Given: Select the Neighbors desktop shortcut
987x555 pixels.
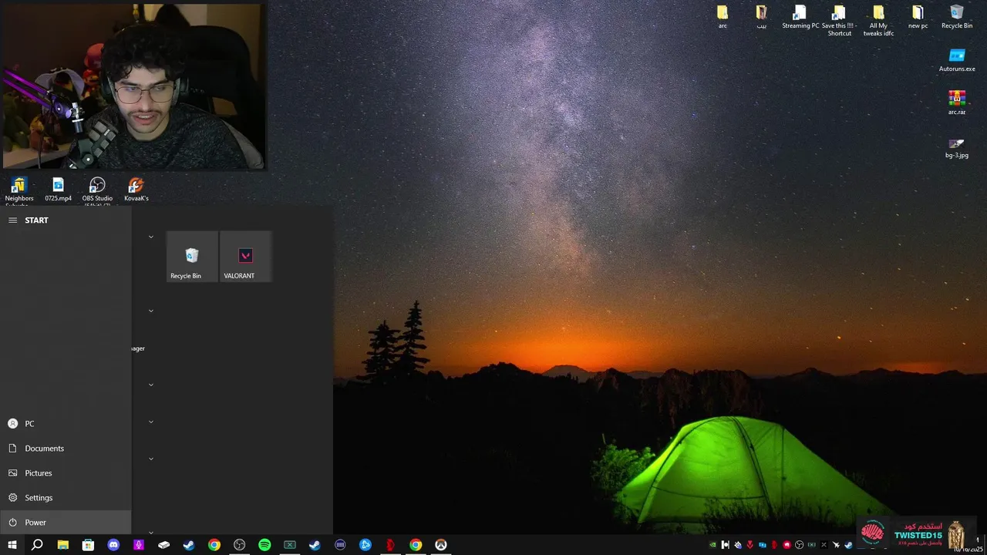Looking at the screenshot, I should [x=19, y=191].
